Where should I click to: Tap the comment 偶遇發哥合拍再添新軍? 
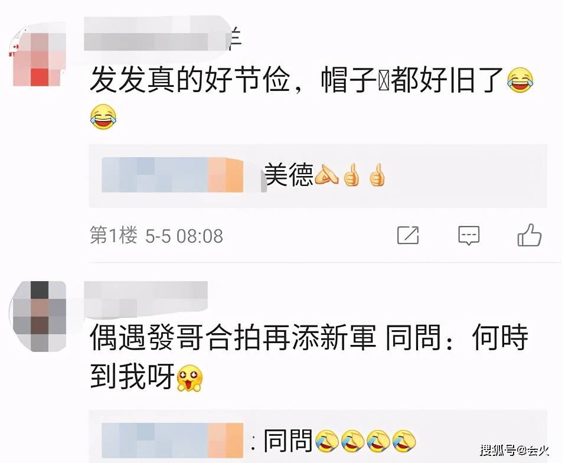tap(309, 357)
